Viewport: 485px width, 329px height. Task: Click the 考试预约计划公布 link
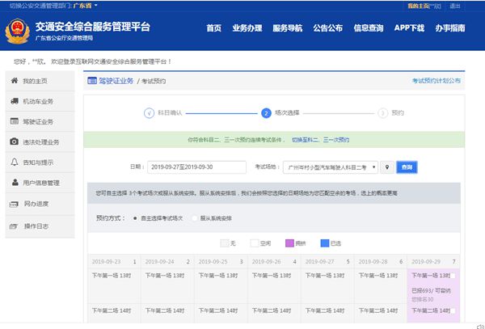point(436,81)
